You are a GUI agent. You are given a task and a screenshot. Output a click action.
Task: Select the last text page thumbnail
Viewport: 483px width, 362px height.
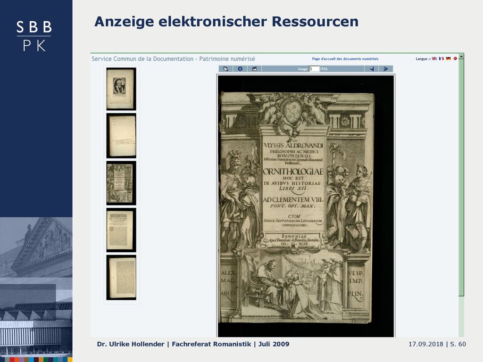pos(121,277)
